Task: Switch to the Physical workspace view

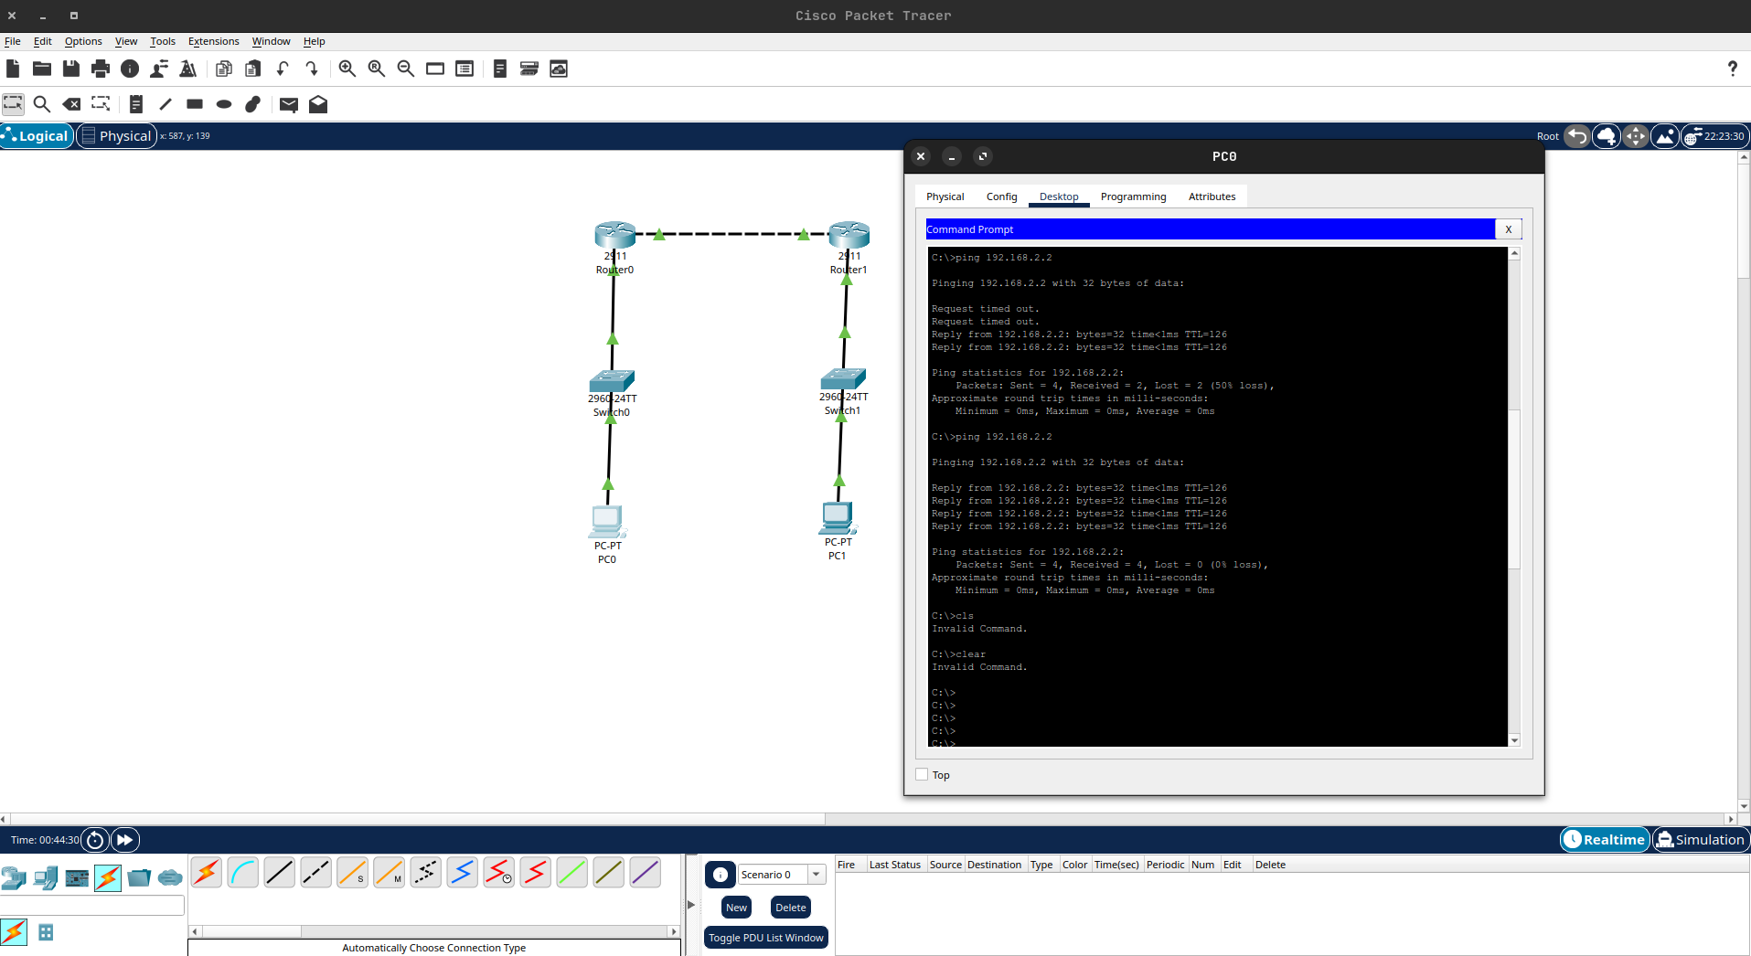Action: pyautogui.click(x=117, y=136)
